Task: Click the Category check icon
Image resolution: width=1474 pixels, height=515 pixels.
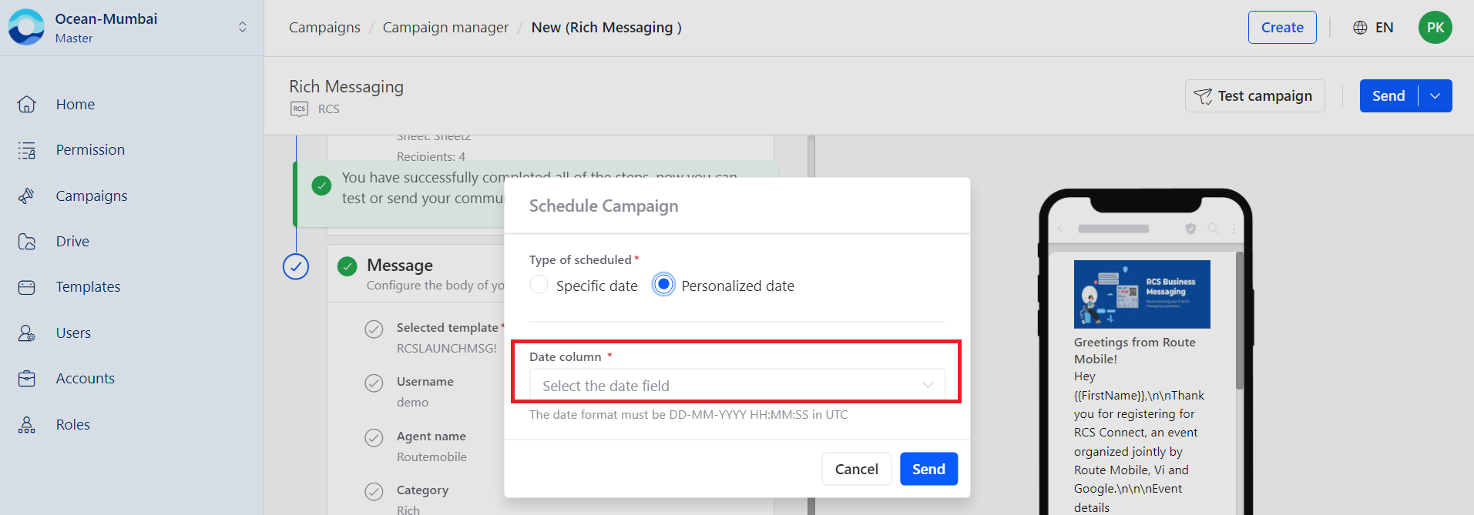Action: coord(374,492)
